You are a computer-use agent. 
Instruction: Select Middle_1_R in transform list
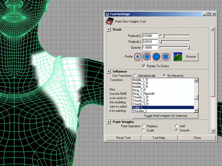coord(163,80)
